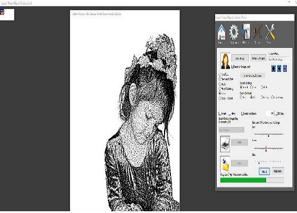This screenshot has width=297, height=213.
Task: Click the woman portrait image icon
Action: pos(225,61)
